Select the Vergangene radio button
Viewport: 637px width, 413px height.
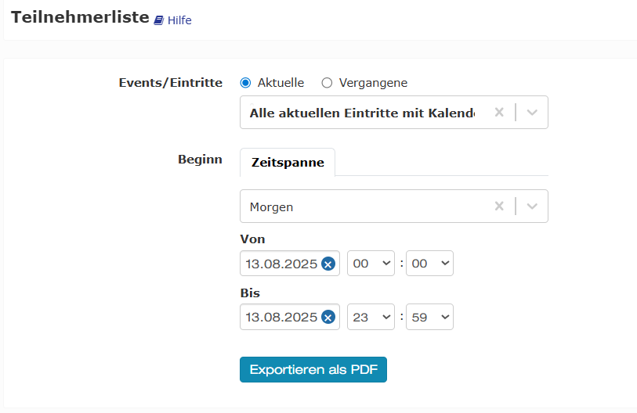coord(327,83)
